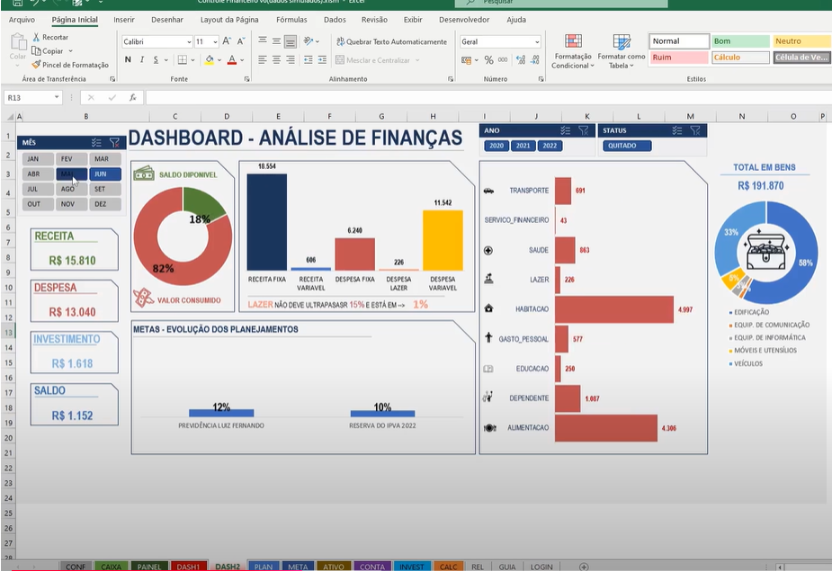Click the Clear Filter icon on the ANO slicer
832x571 pixels.
coord(583,131)
